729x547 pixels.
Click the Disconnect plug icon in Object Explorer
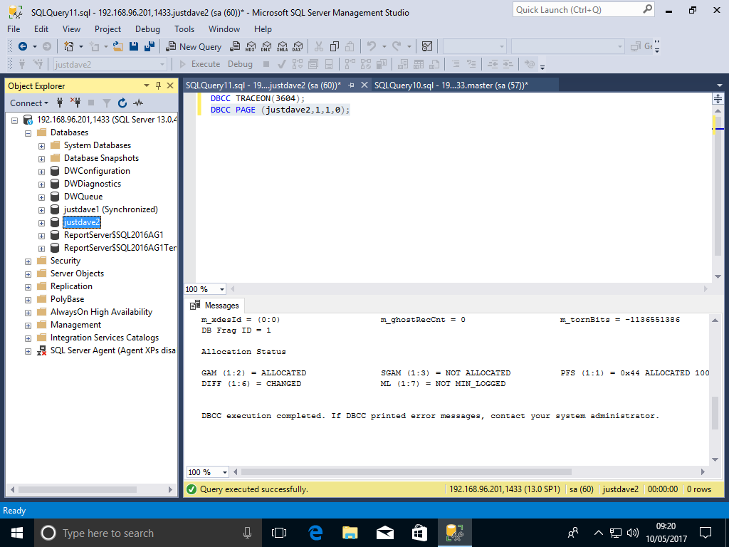[75, 103]
